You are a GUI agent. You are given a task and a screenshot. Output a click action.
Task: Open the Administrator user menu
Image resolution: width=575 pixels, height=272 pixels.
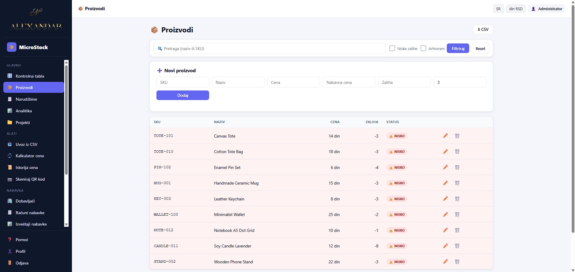tap(547, 9)
